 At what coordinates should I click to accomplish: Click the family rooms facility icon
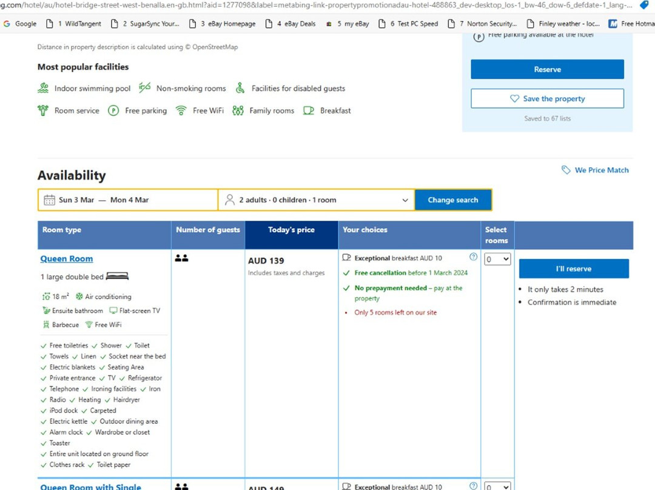tap(238, 111)
